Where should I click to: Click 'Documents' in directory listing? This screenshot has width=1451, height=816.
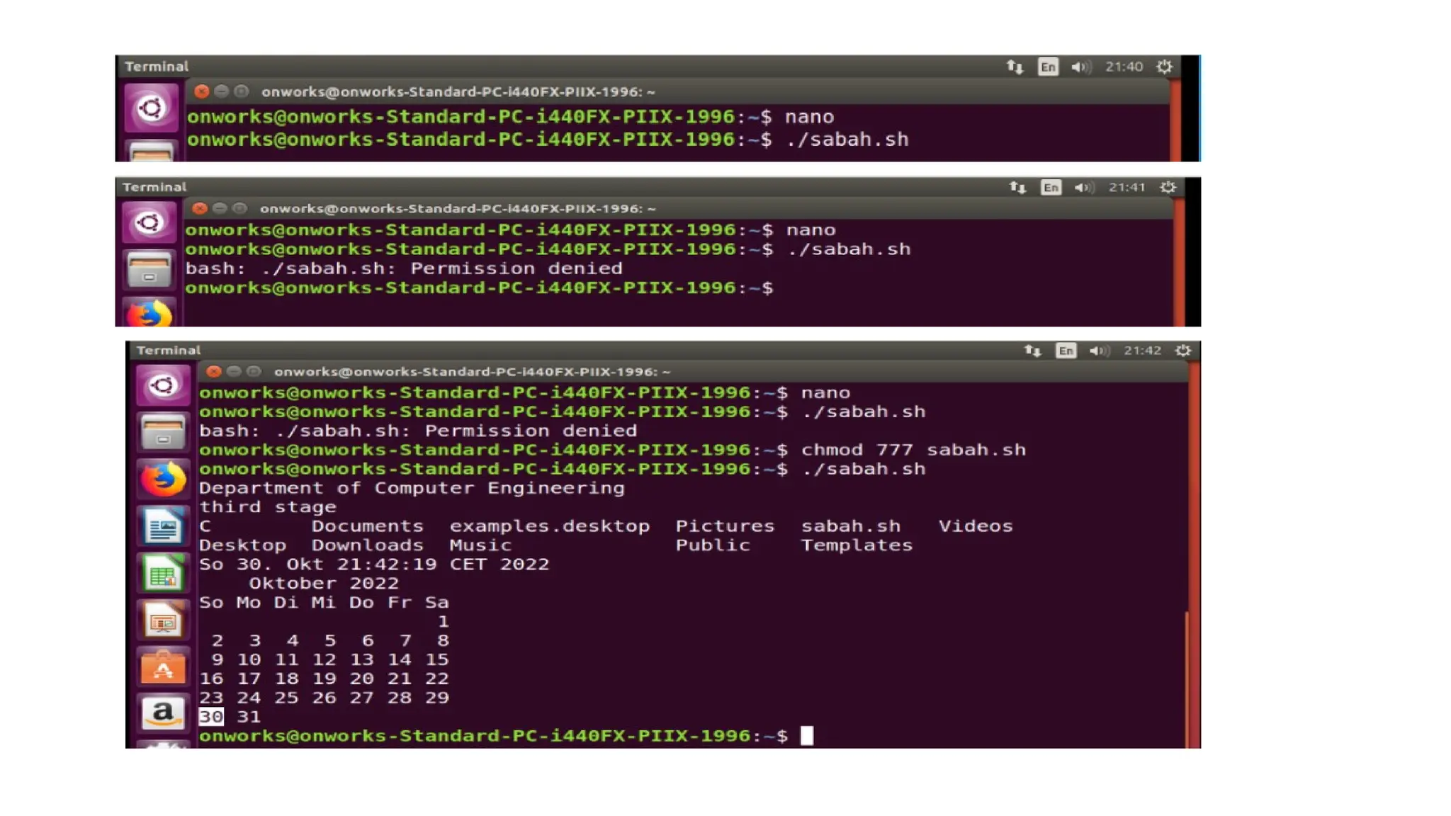pyautogui.click(x=367, y=526)
